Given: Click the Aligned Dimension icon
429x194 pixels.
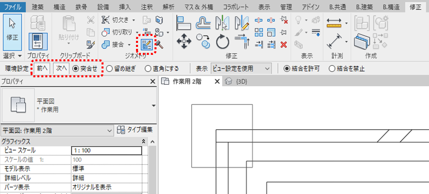Looking at the screenshot, I should coord(334,41).
